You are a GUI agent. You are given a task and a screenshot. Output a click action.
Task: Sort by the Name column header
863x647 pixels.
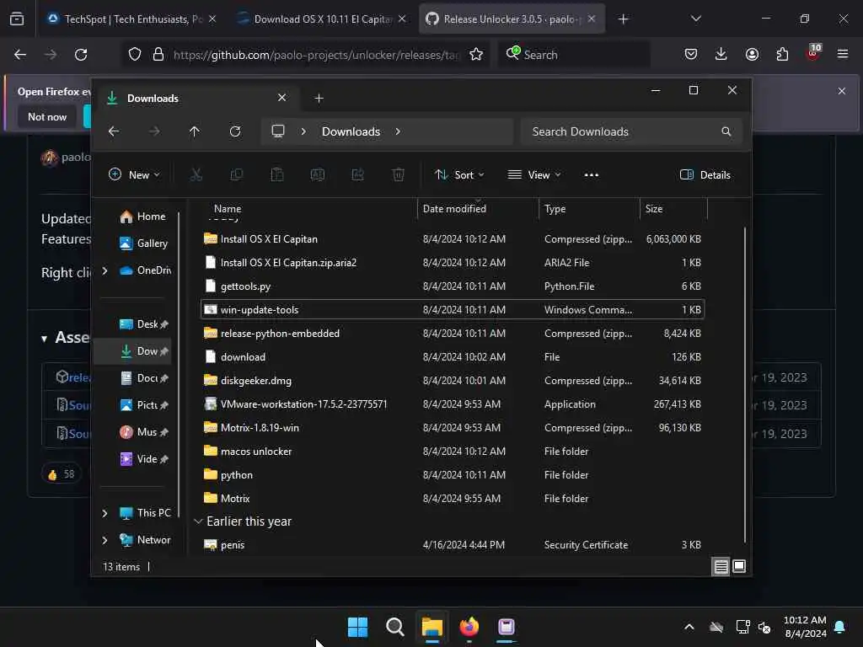[228, 209]
